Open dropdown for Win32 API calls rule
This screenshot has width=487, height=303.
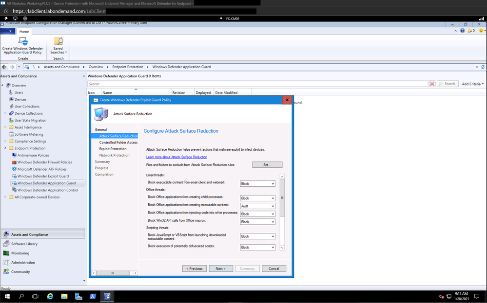257,222
